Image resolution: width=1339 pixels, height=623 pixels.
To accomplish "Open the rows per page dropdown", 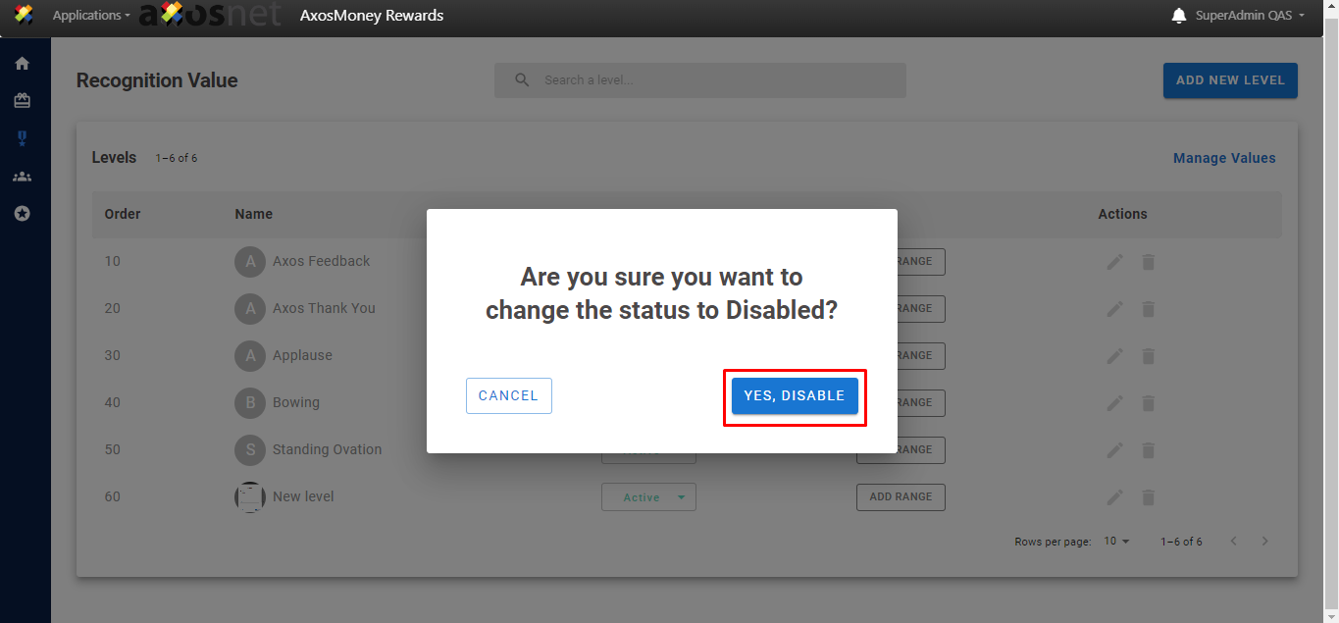I will click(x=1116, y=542).
